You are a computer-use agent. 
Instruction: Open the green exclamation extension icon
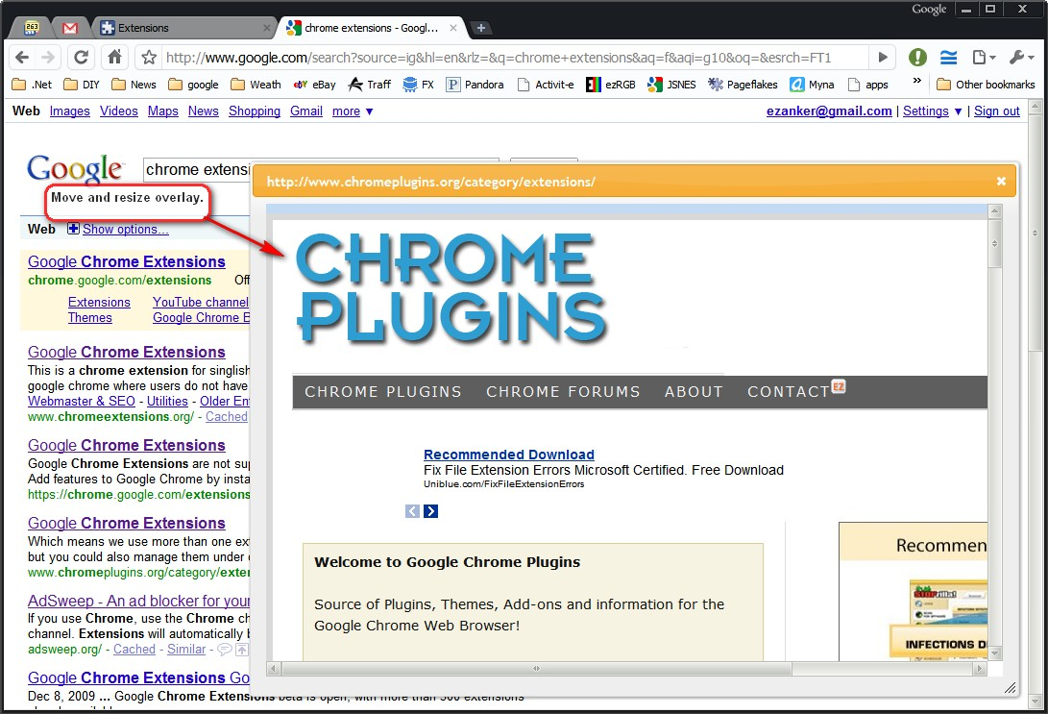[917, 58]
